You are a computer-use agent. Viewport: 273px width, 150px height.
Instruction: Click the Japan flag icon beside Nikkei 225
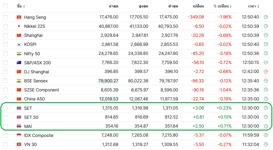point(19,26)
